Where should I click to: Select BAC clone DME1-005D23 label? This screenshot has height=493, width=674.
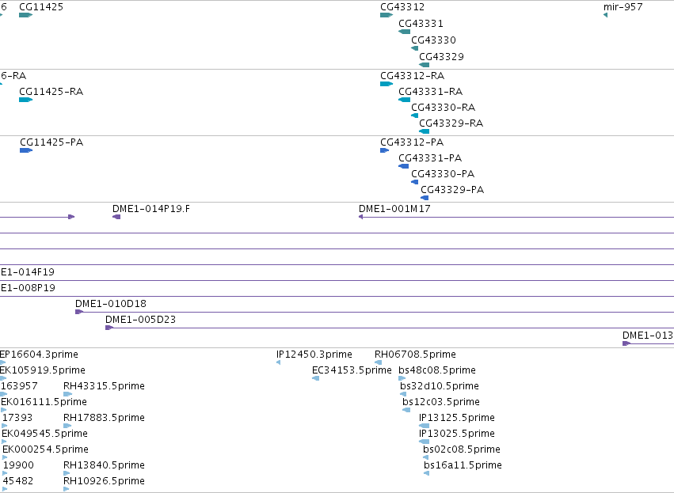tap(140, 320)
